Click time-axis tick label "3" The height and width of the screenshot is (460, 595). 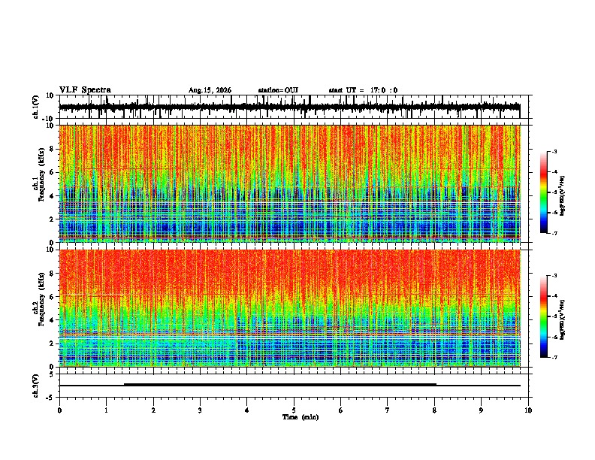200,410
